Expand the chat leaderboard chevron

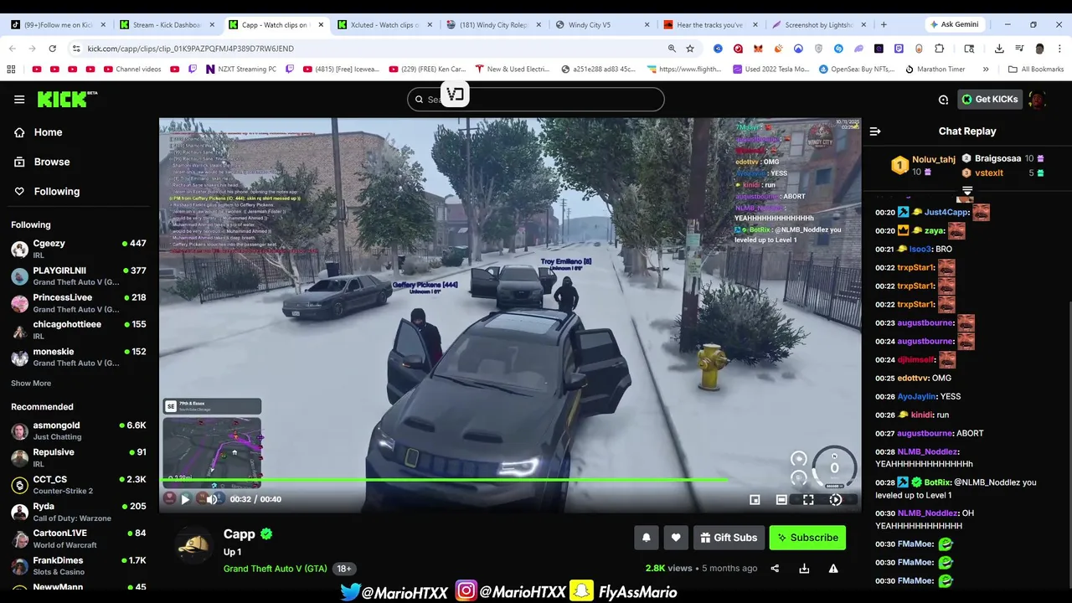click(x=967, y=191)
